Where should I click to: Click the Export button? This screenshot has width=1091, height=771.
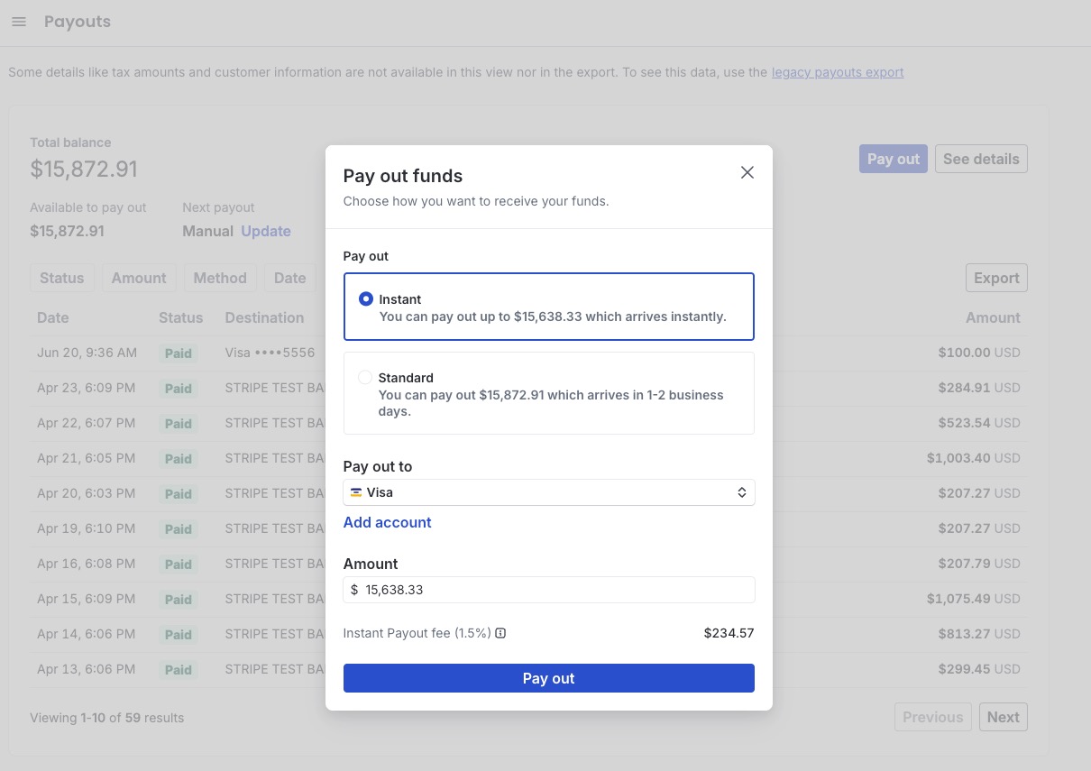[x=996, y=278]
